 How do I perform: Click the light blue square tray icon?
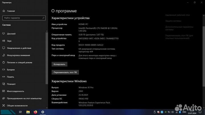click(162, 112)
